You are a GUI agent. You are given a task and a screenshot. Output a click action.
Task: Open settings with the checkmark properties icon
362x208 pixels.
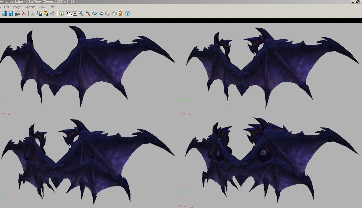(121, 13)
